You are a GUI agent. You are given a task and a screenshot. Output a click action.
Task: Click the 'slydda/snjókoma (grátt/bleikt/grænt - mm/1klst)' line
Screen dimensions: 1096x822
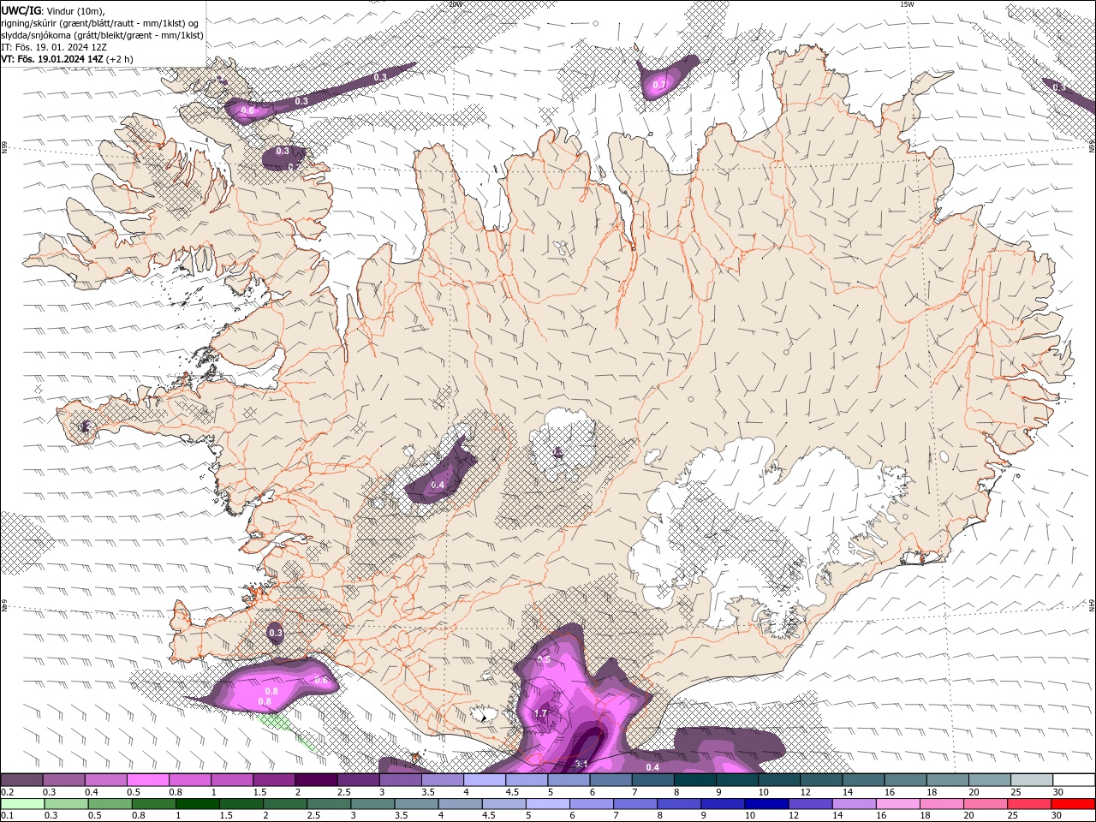103,35
